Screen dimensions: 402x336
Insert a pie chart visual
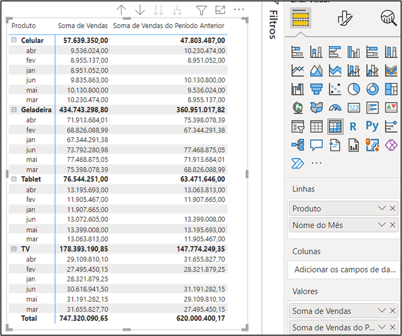tap(353, 89)
